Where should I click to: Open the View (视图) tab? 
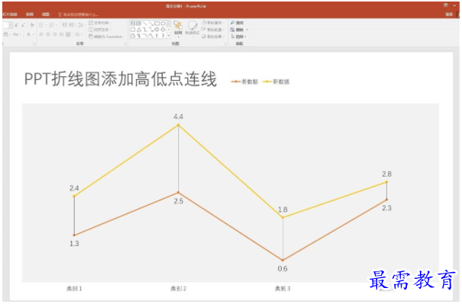click(x=45, y=14)
